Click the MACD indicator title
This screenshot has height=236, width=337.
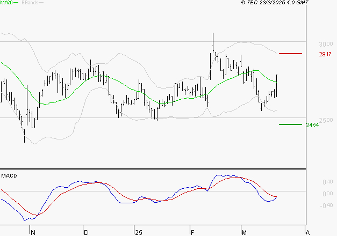click(x=9, y=176)
